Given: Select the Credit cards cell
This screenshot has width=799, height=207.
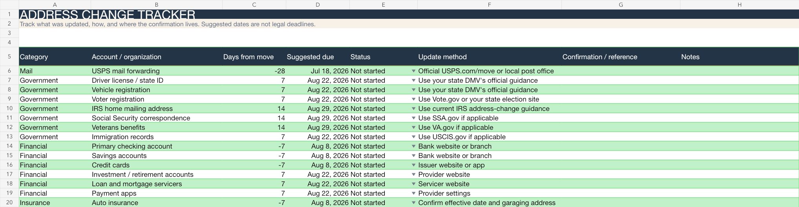Looking at the screenshot, I should point(156,165).
